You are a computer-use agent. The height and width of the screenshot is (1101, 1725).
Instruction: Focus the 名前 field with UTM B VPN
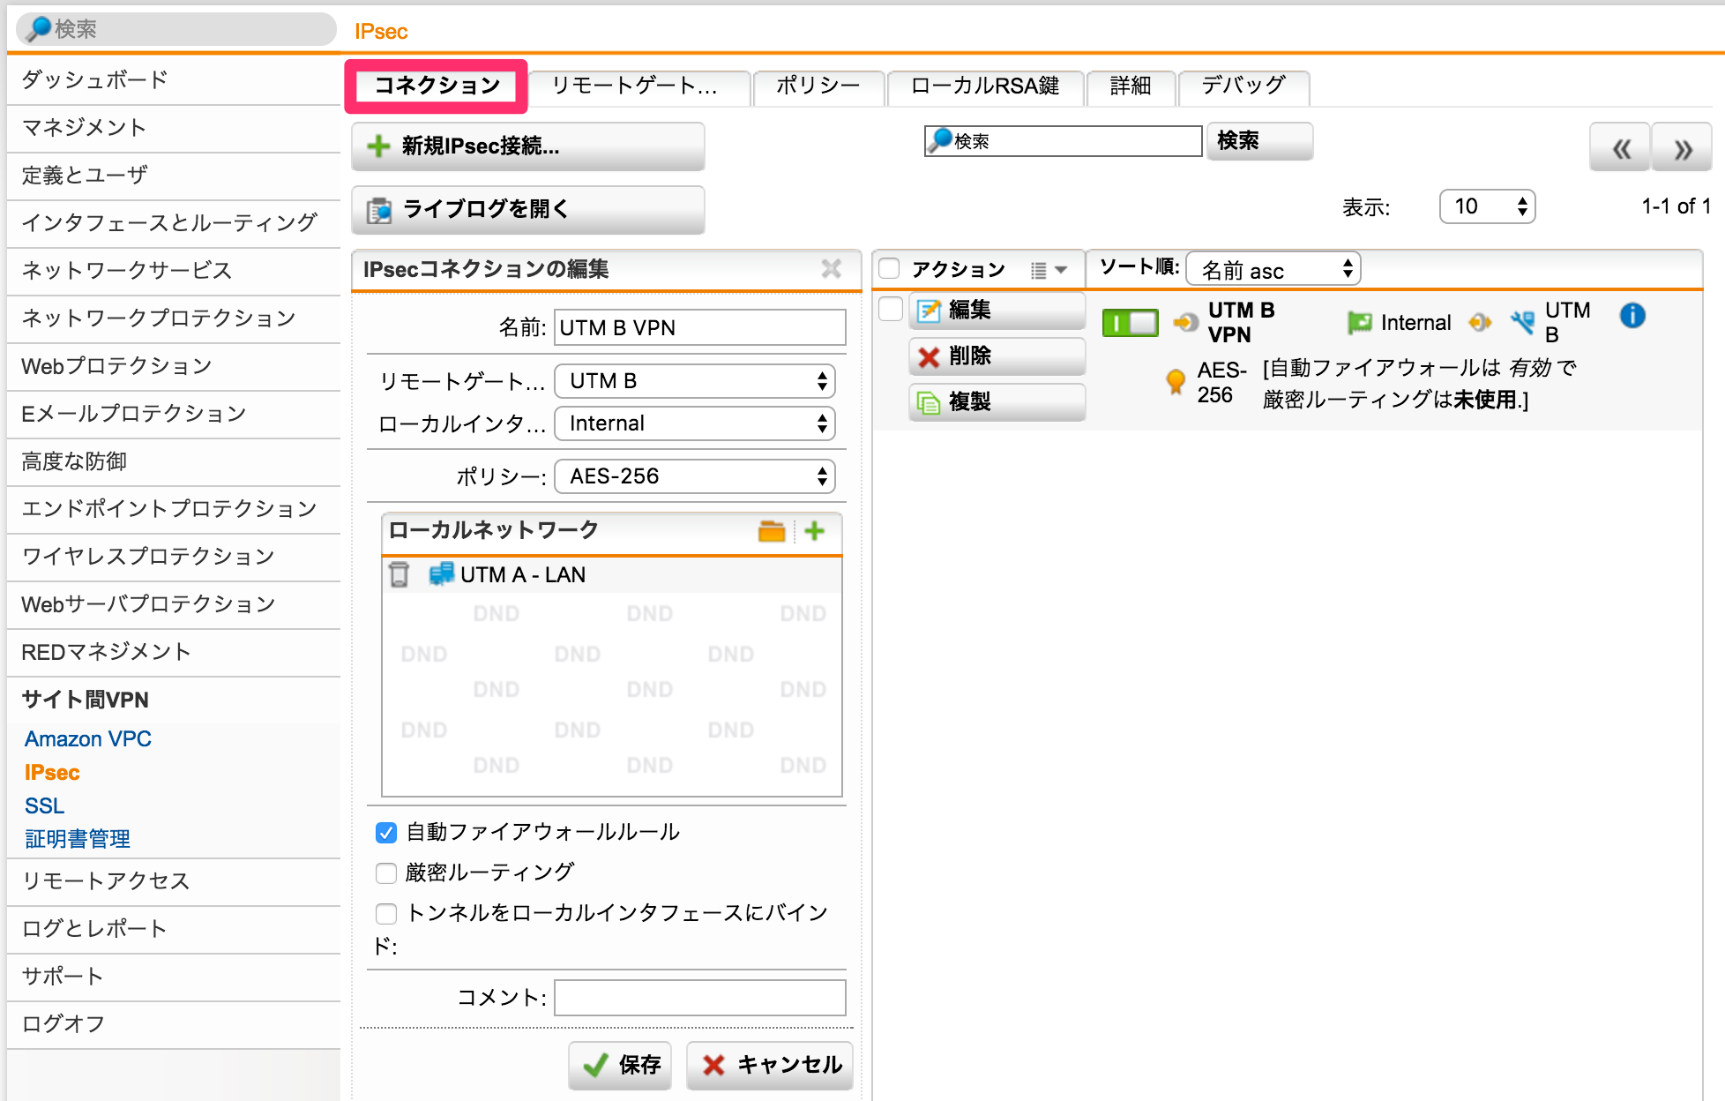point(699,327)
